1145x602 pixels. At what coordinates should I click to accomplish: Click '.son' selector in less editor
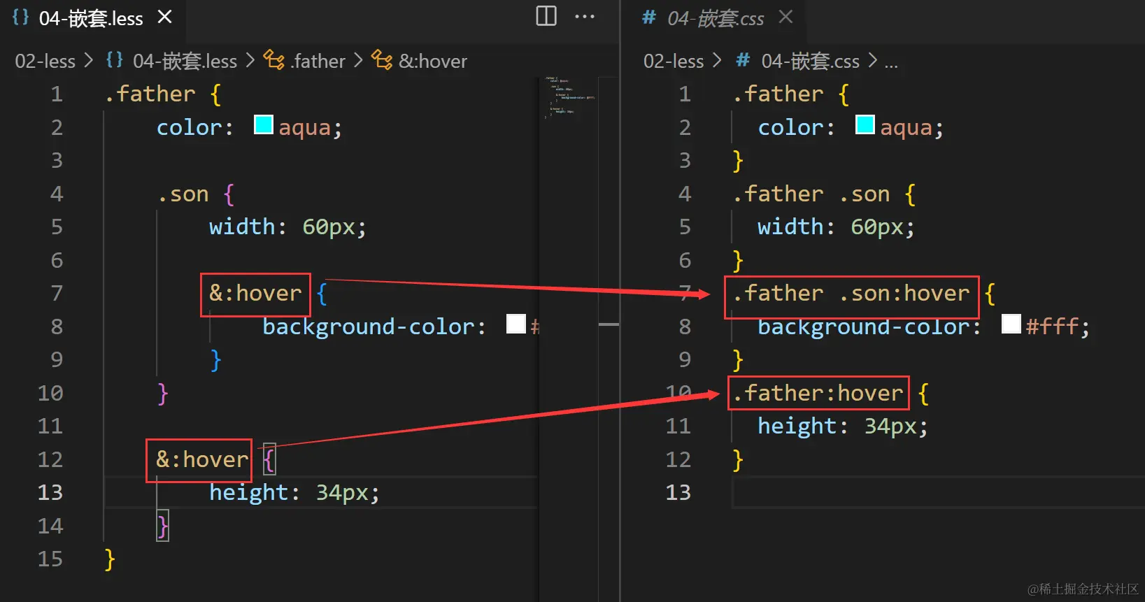pos(183,194)
